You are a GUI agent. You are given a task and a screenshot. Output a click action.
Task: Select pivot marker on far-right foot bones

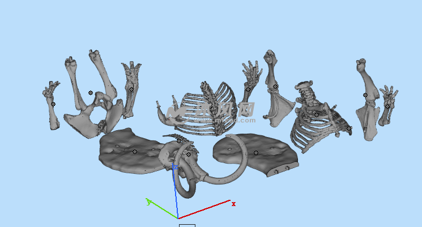point(387,106)
